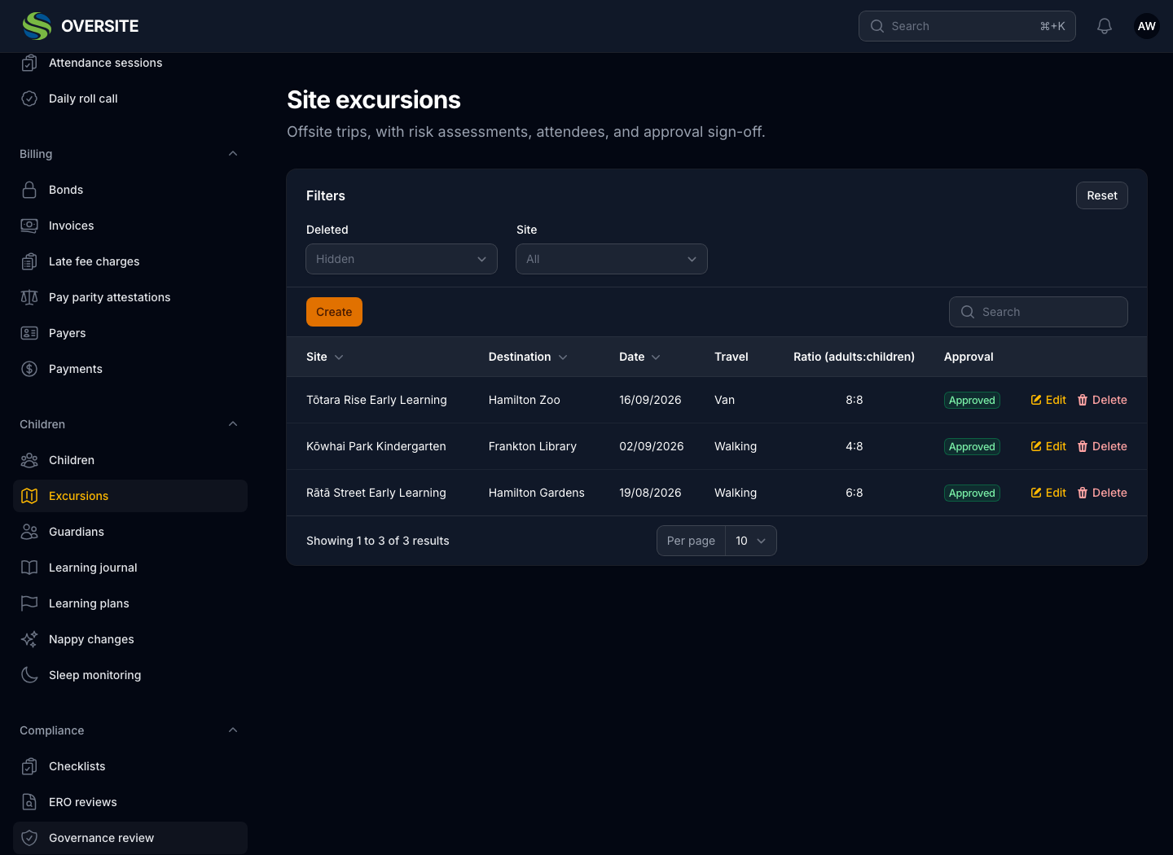The image size is (1173, 855).
Task: Focus the table Search input
Action: tap(1039, 312)
